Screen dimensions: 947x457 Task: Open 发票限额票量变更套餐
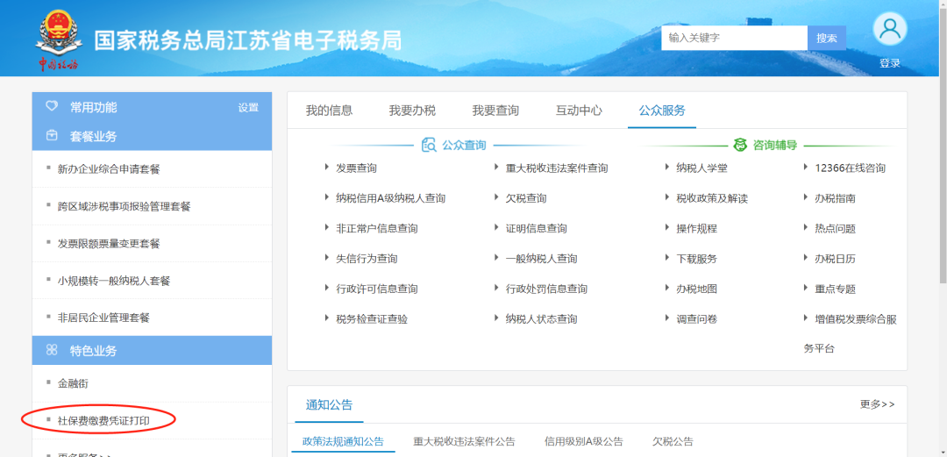tap(109, 244)
